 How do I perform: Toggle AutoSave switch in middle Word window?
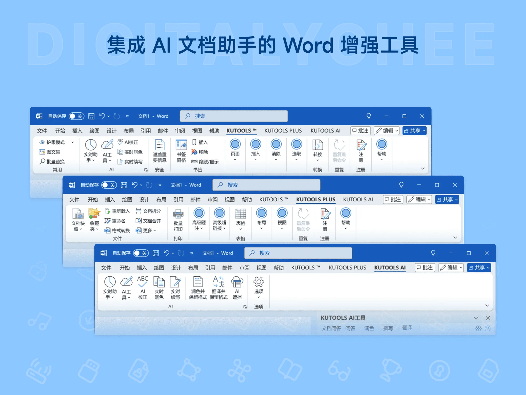[109, 185]
